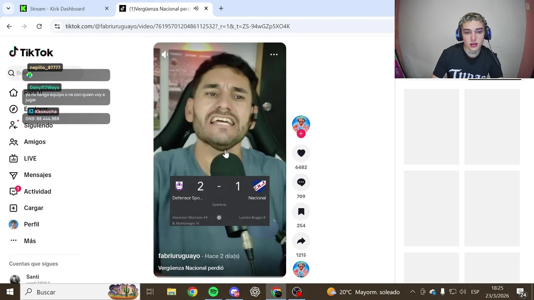534x300 pixels.
Task: Open Amigos in sidebar
Action: (28, 142)
